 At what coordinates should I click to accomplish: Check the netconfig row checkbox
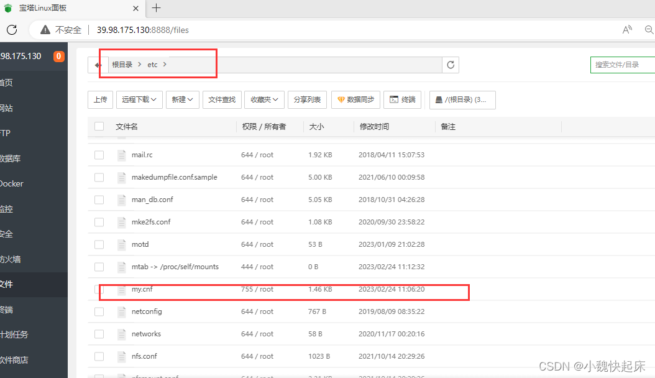pyautogui.click(x=99, y=311)
